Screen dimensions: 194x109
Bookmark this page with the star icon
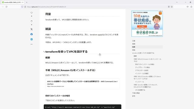tap(172, 7)
